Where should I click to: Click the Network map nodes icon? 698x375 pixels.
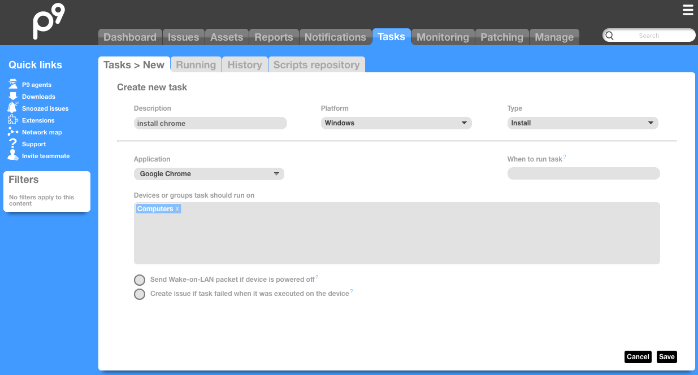pos(13,132)
